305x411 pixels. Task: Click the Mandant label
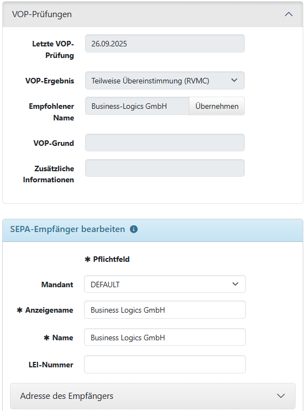tap(57, 284)
